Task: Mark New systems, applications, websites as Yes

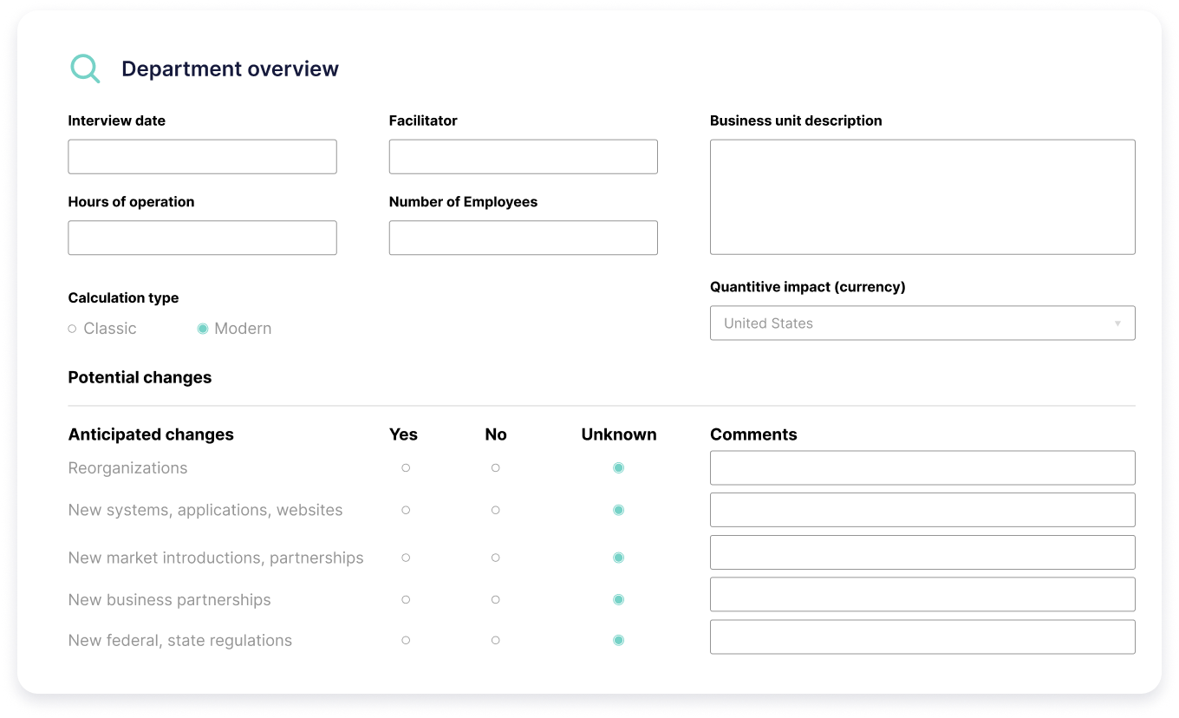Action: tap(406, 510)
